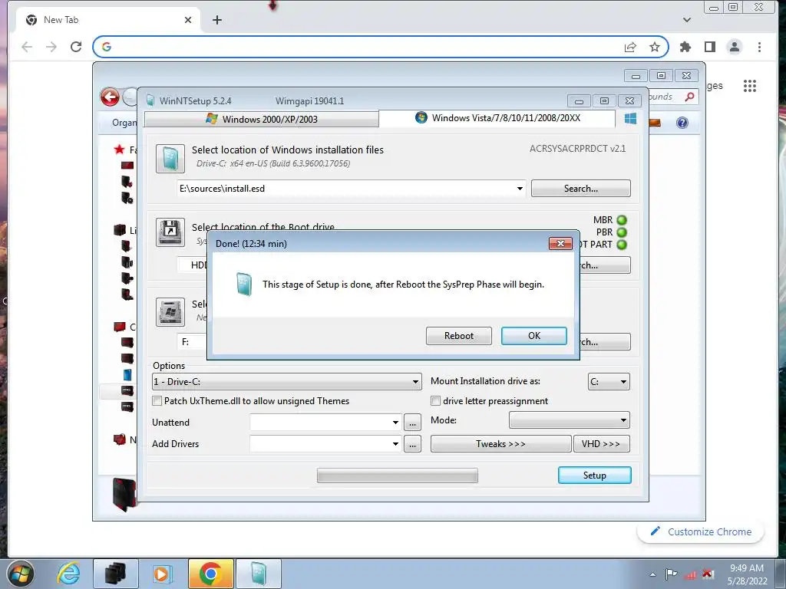Close the New Tab tab
786x589 pixels.
187,20
